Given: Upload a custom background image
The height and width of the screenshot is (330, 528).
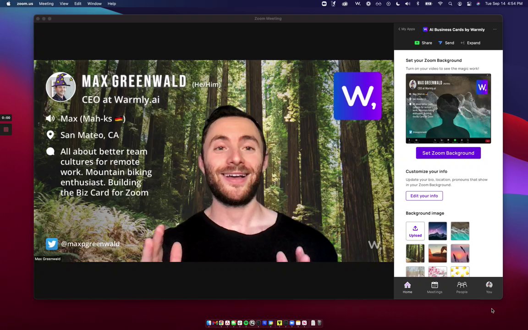Looking at the screenshot, I should [415, 231].
